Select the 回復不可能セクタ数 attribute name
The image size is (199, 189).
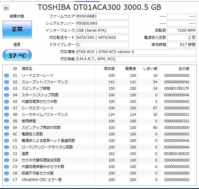click(x=38, y=173)
